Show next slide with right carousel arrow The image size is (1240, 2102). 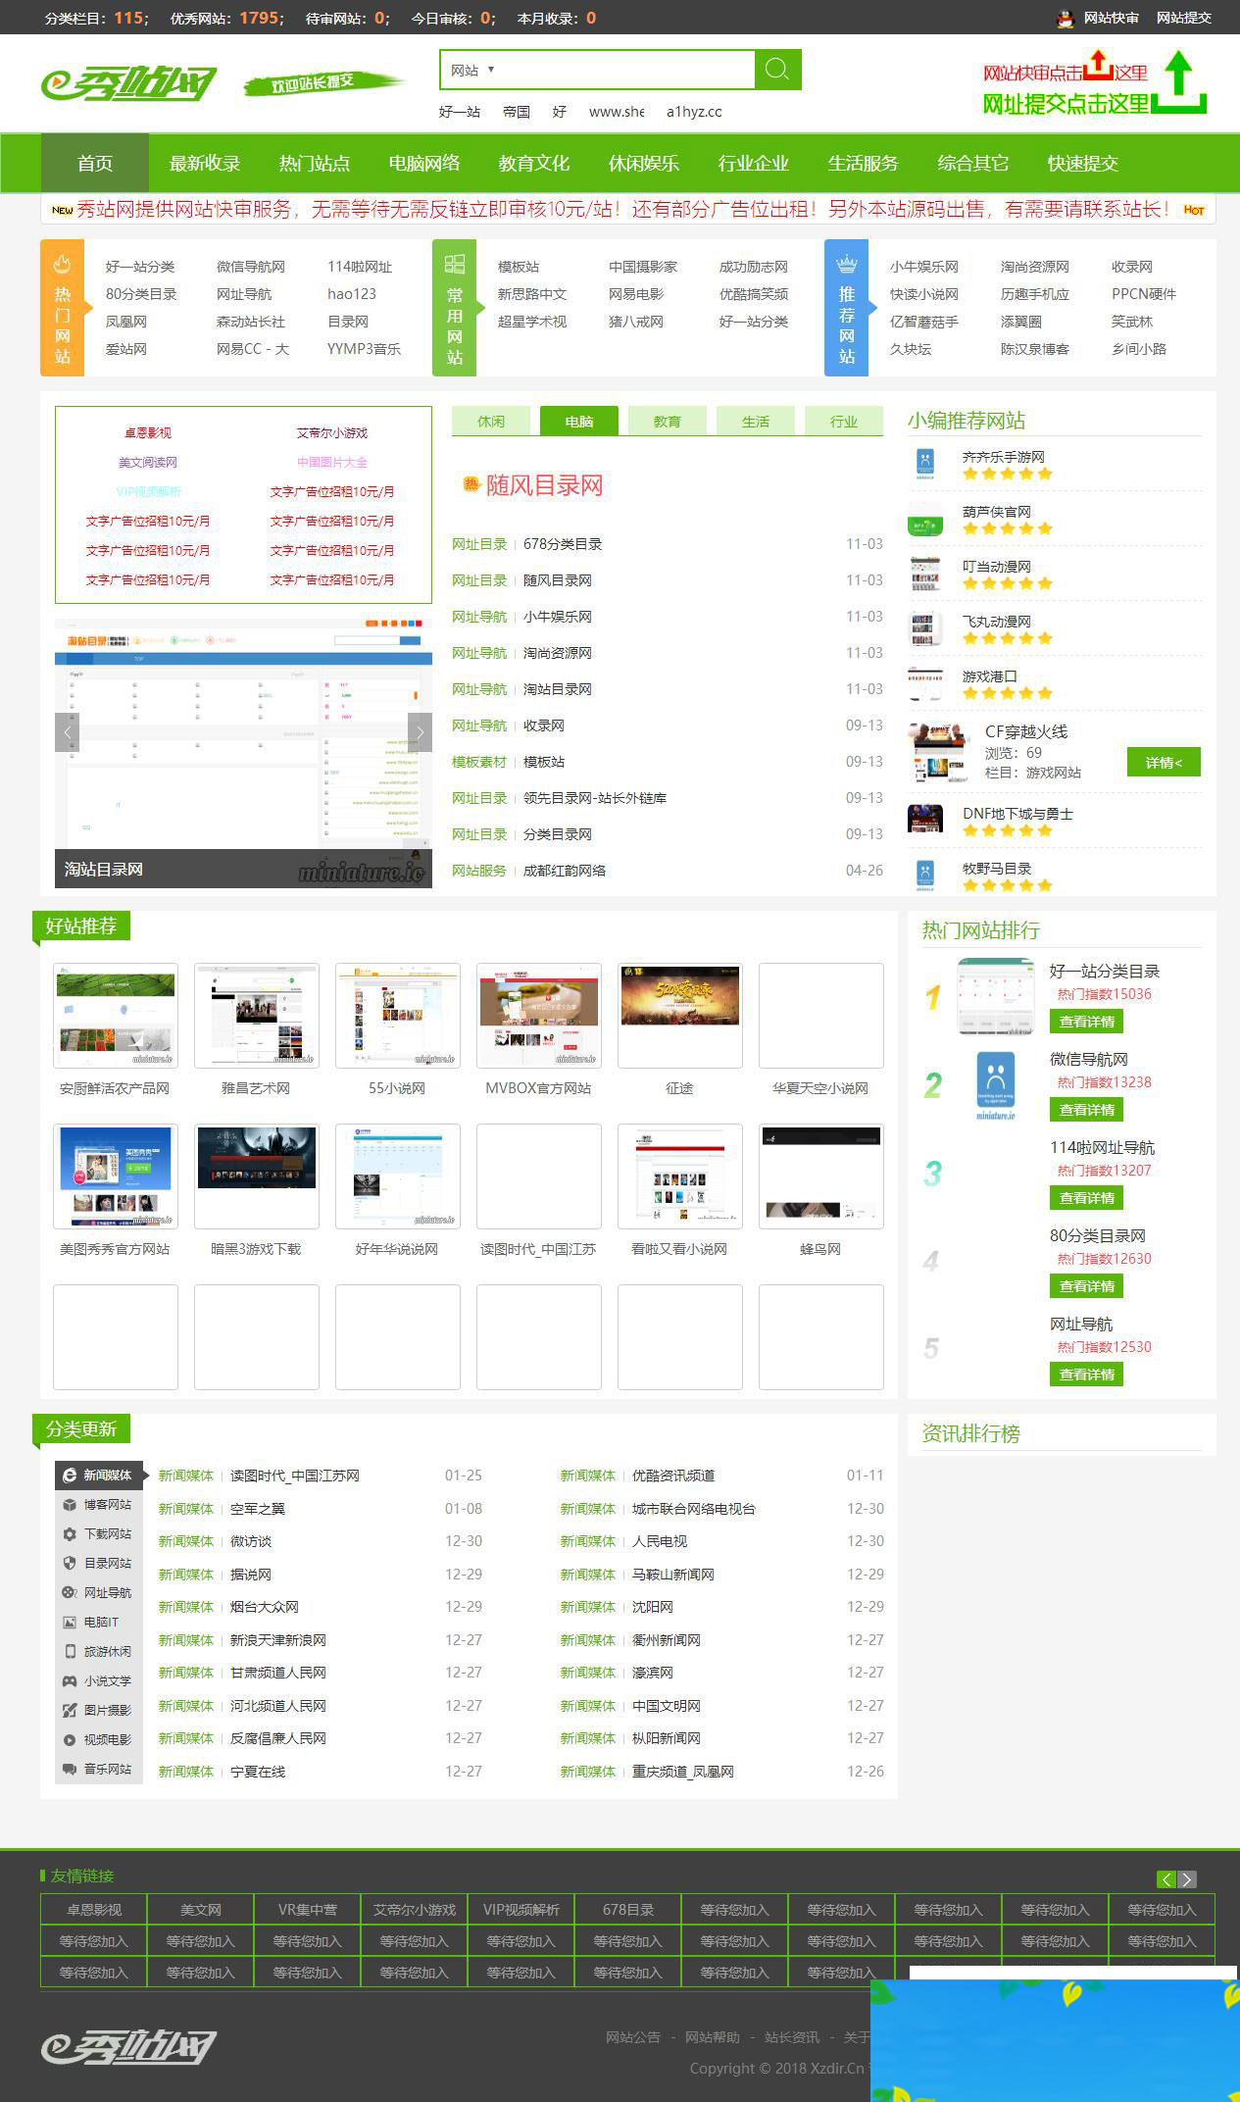(420, 732)
